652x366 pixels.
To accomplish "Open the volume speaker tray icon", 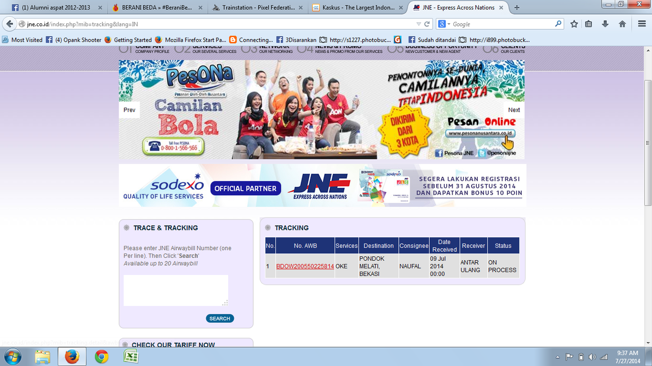I will click(592, 357).
